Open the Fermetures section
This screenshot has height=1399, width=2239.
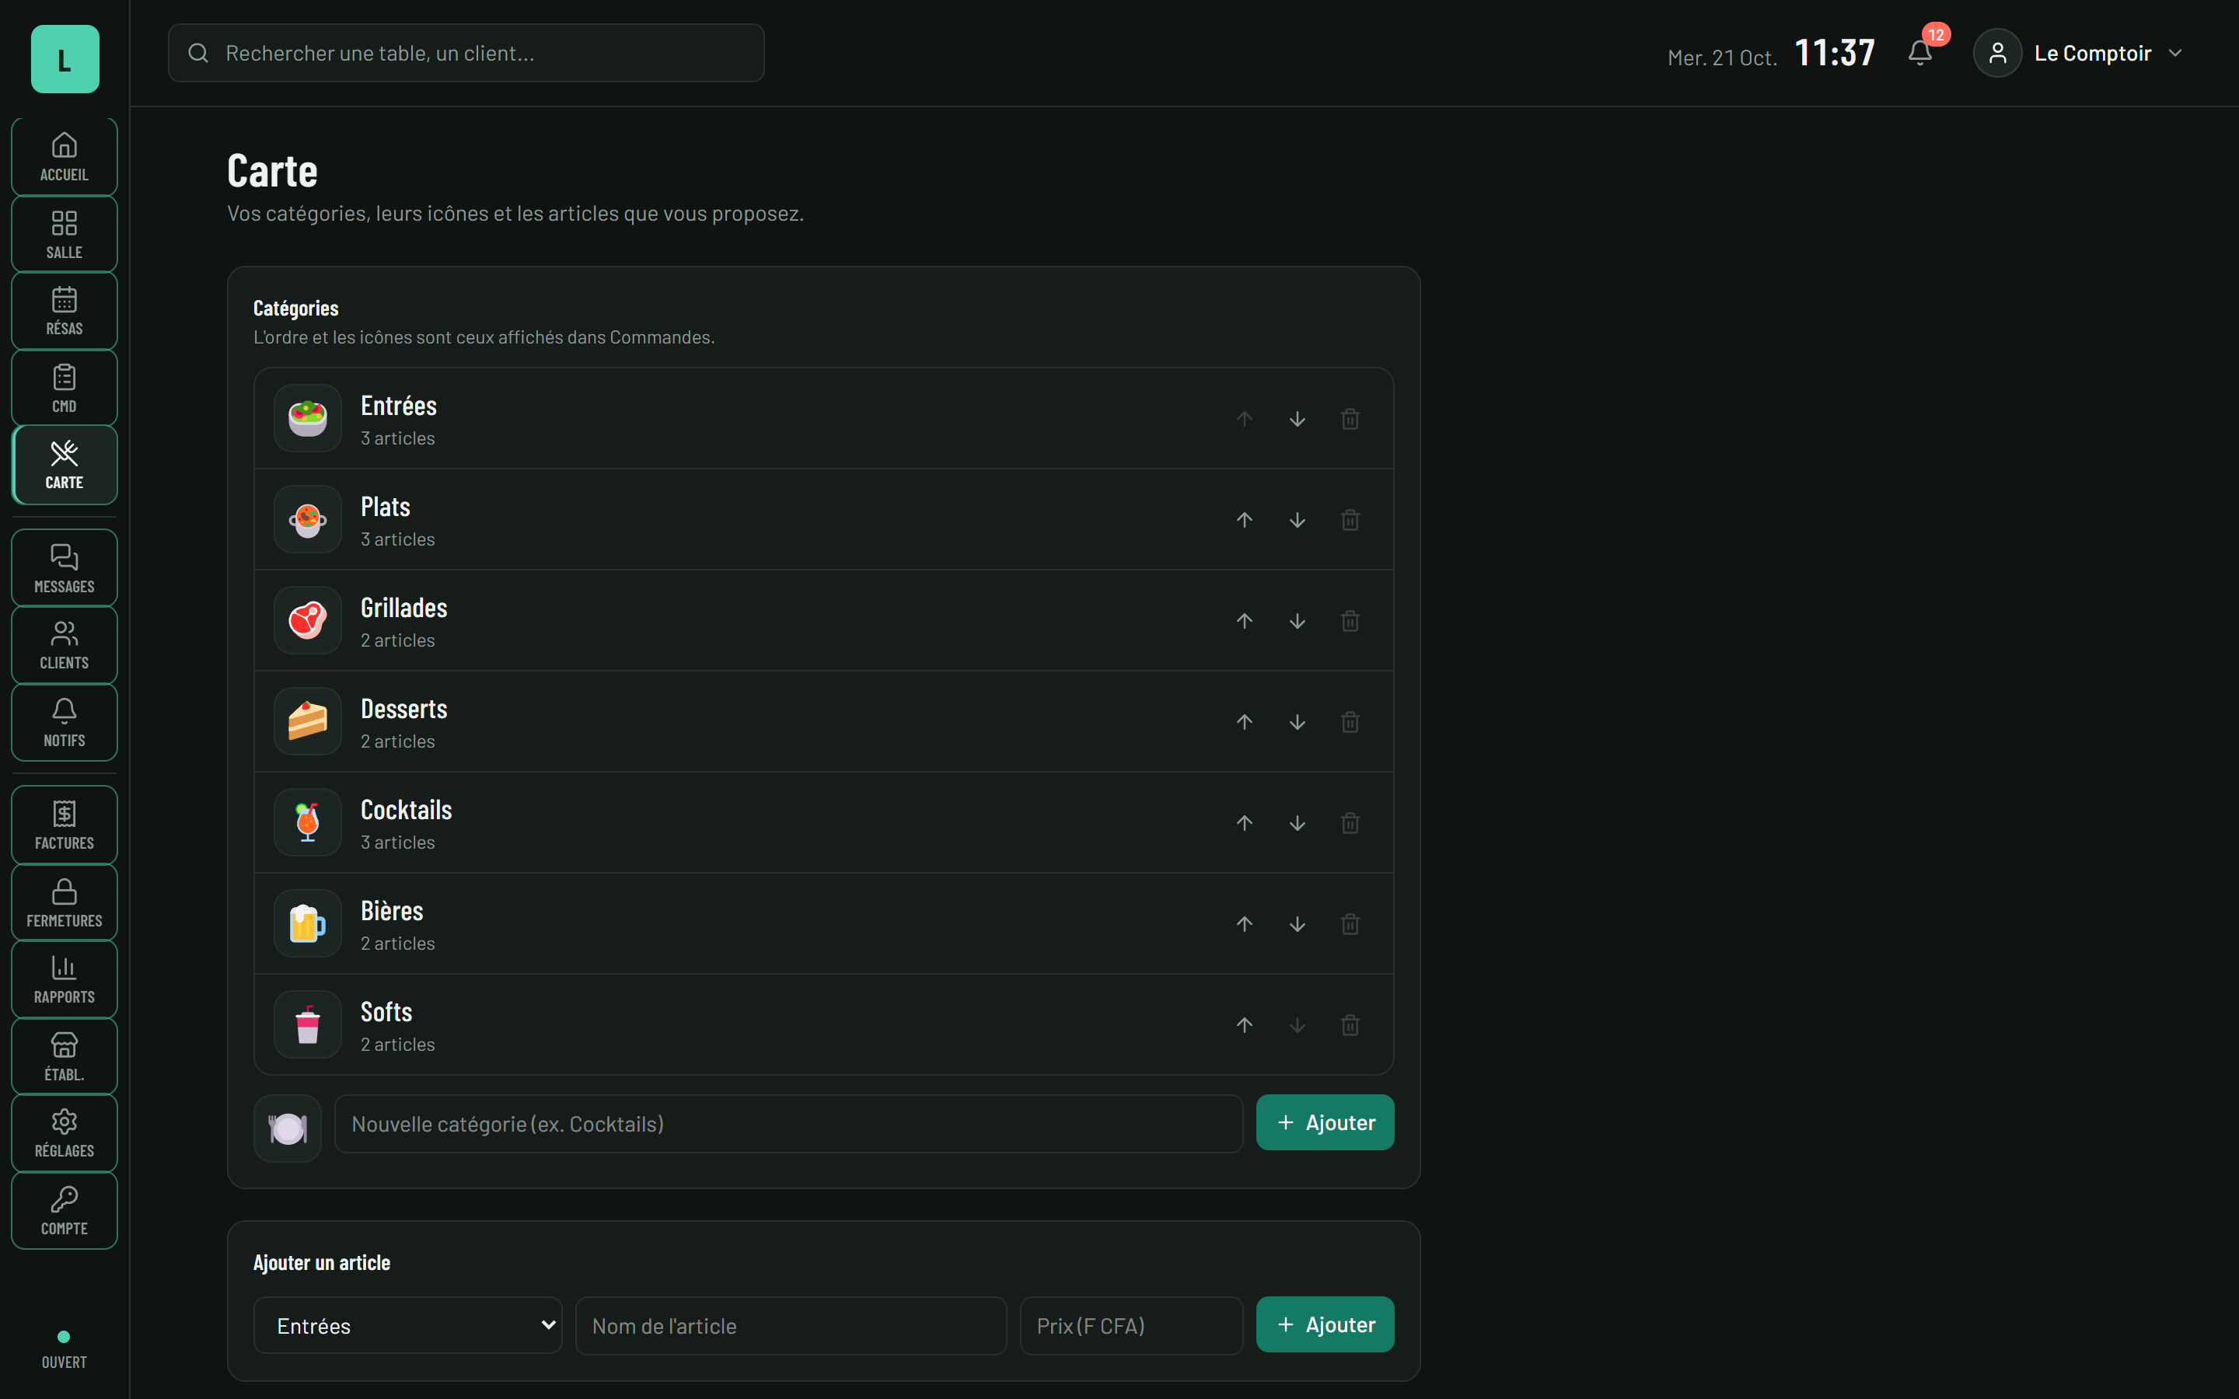click(x=65, y=902)
